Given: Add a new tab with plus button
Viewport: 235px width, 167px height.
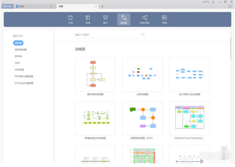Looking at the screenshot, I should tap(102, 6).
